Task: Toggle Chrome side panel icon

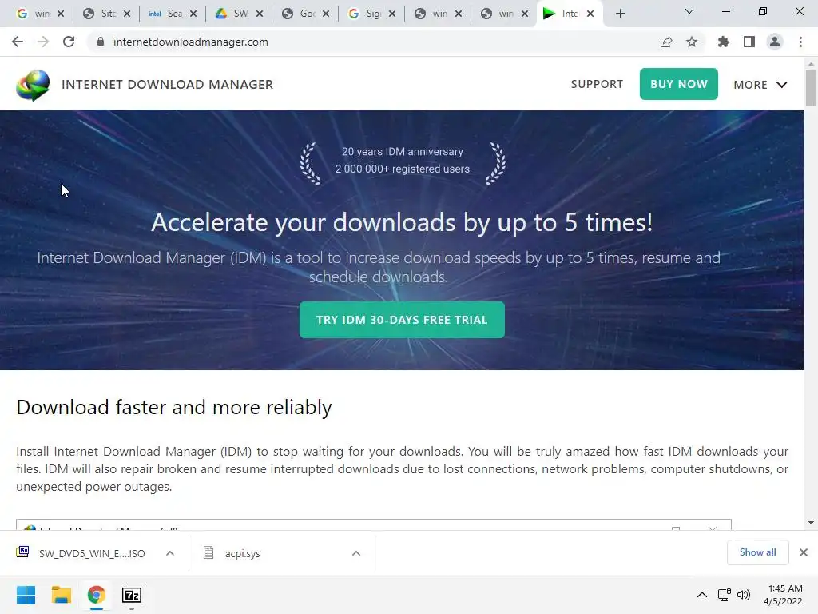Action: click(749, 42)
